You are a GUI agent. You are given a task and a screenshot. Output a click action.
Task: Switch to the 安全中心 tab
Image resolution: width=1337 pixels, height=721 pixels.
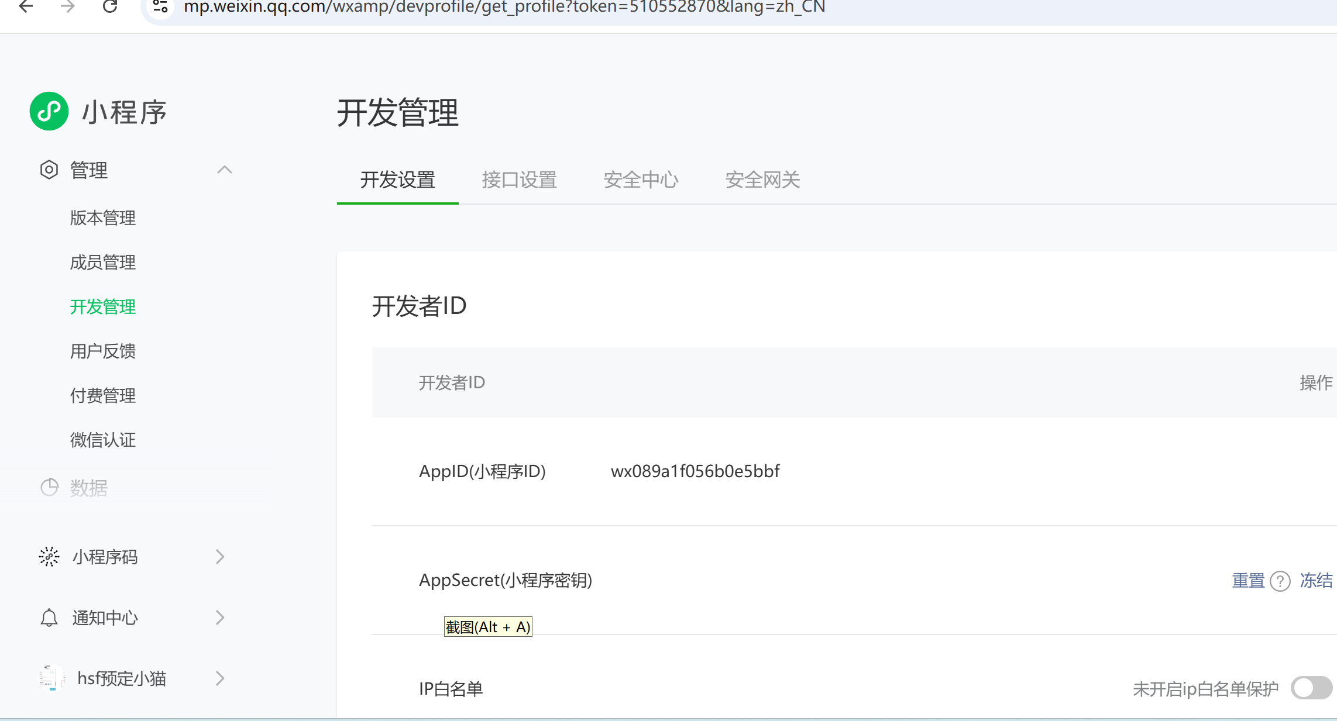pyautogui.click(x=641, y=180)
